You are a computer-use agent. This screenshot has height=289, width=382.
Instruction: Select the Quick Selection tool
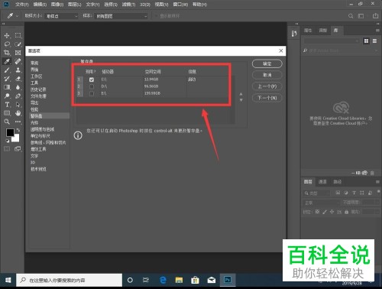(x=18, y=44)
